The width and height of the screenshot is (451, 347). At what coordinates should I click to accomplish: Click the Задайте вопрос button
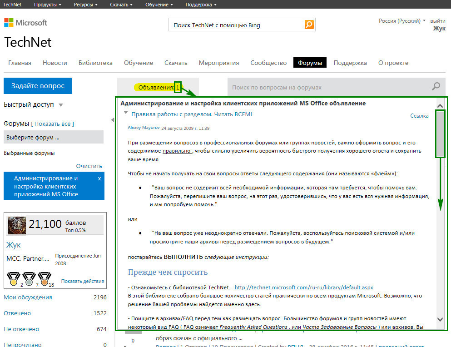38,86
